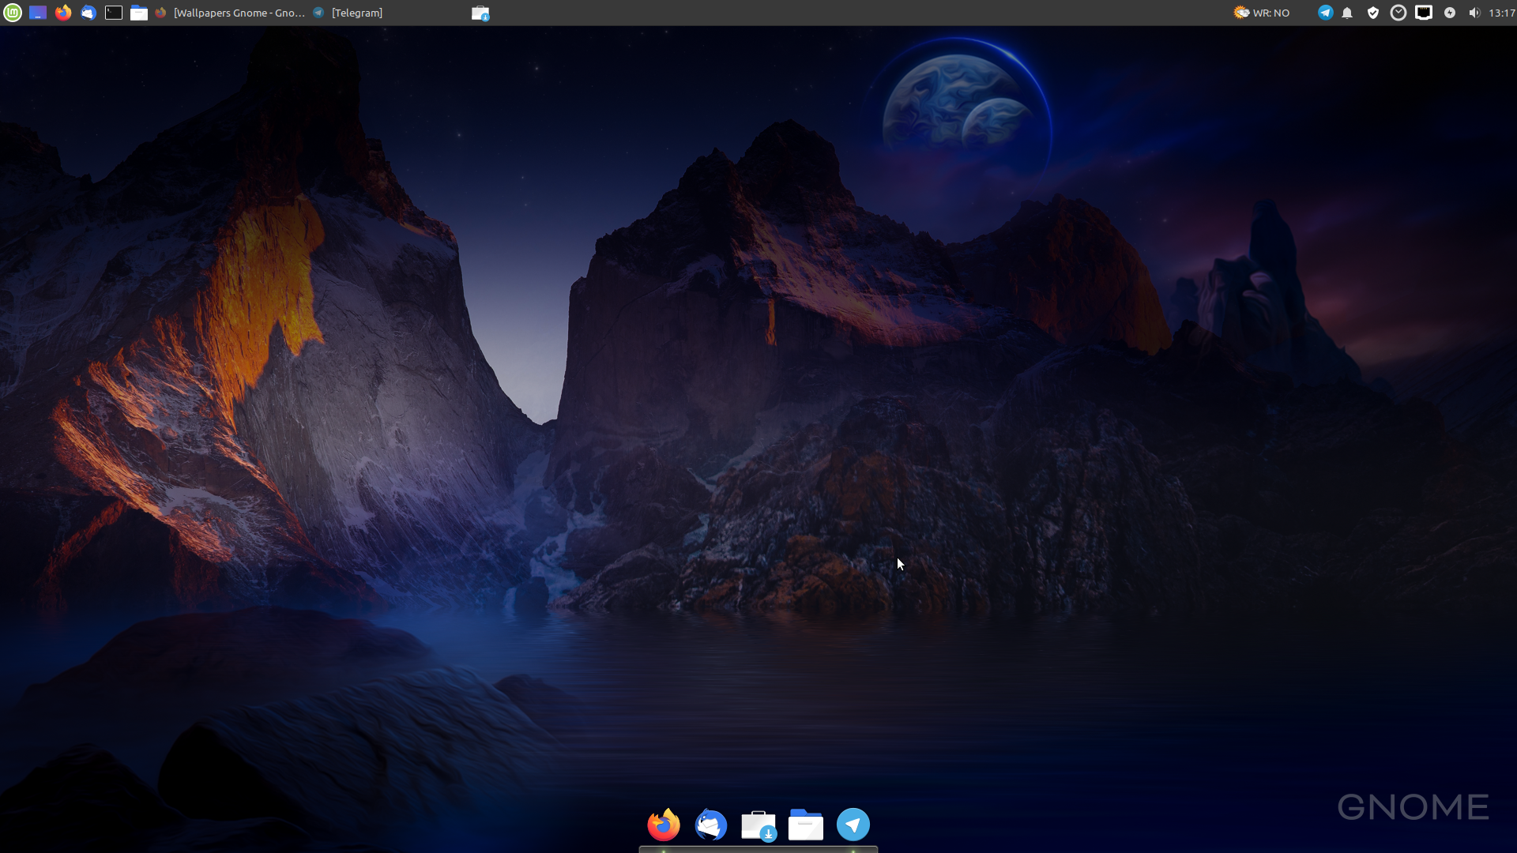Open Terminal from the top panel
The width and height of the screenshot is (1517, 853).
tap(114, 13)
